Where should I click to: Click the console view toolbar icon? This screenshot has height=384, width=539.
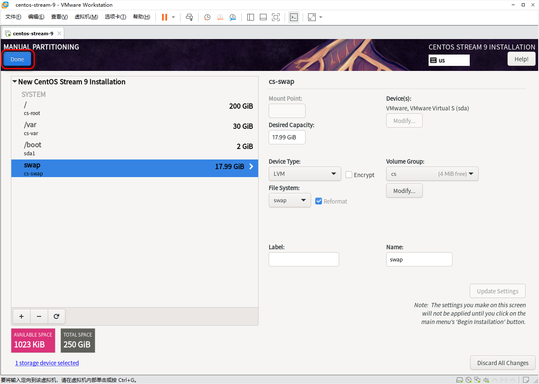point(294,17)
